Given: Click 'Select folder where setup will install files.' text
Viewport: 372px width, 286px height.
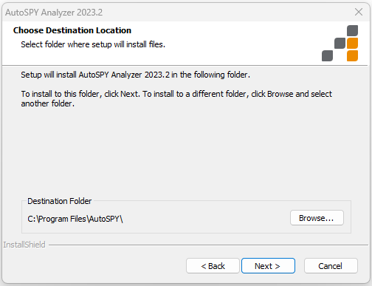Looking at the screenshot, I should (x=93, y=44).
